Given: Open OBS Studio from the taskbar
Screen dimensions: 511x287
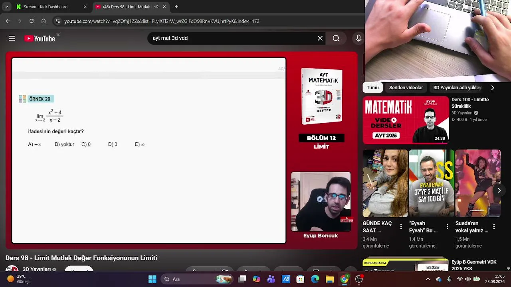Looking at the screenshot, I should [359, 279].
